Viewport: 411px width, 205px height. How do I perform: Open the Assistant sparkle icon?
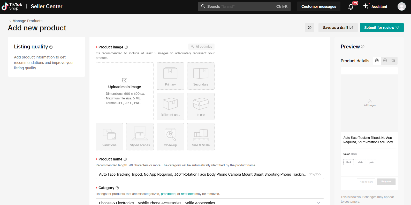click(x=366, y=6)
